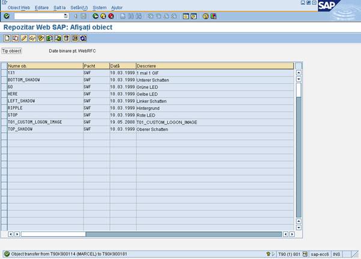Select row marker for GO
Screen dimensions: 361x259
click(4, 87)
